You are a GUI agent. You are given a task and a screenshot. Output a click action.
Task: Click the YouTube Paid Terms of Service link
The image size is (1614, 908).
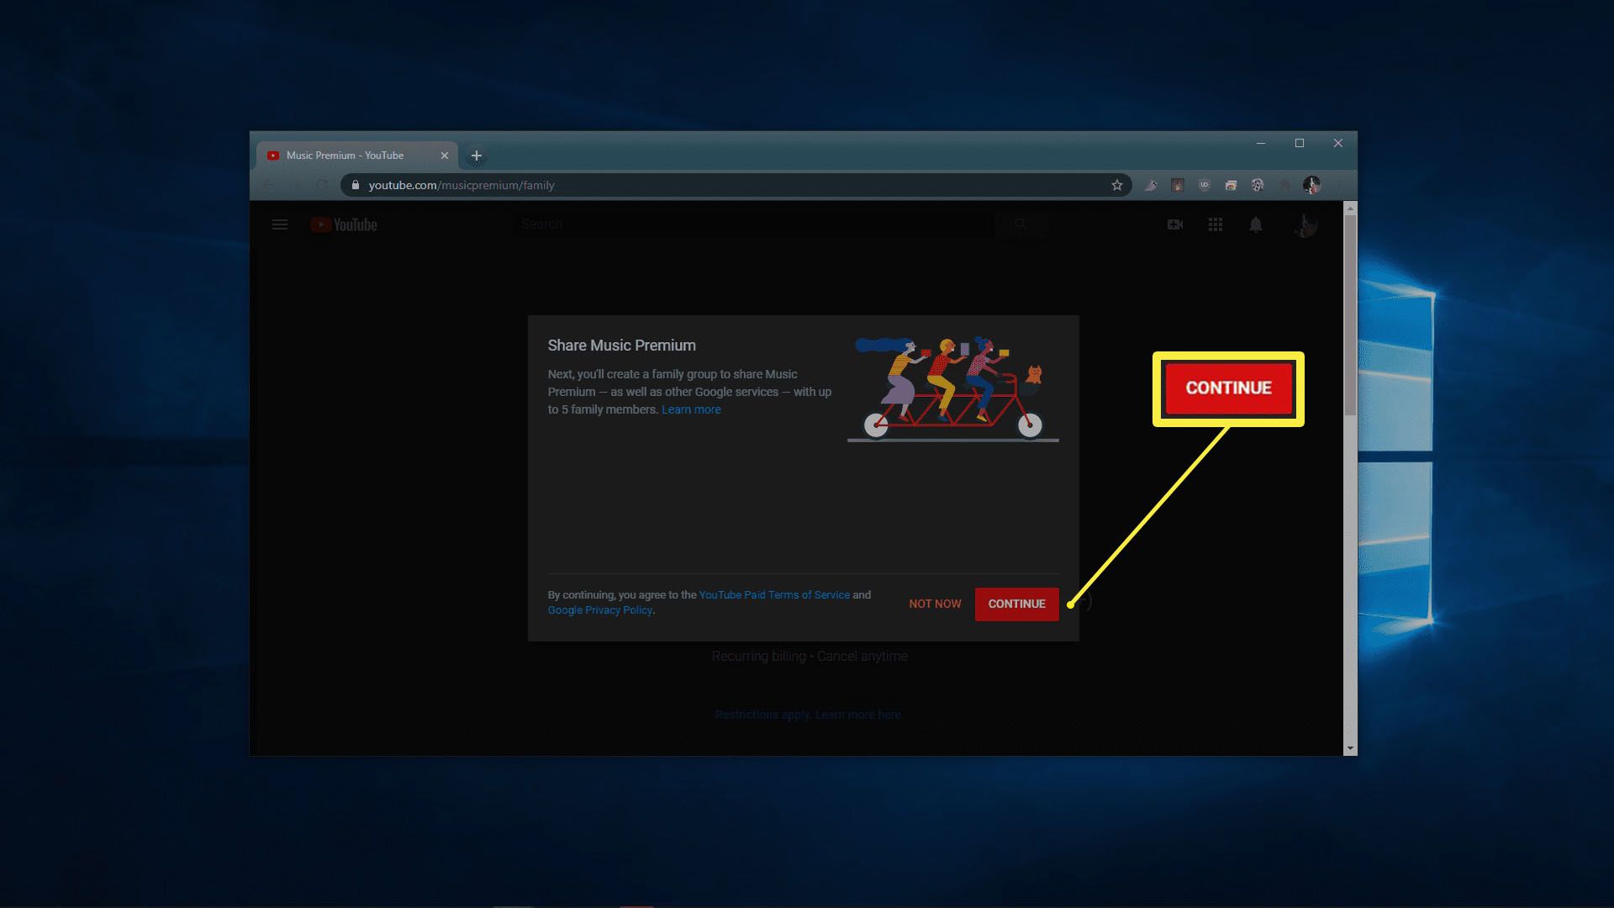[x=773, y=594]
